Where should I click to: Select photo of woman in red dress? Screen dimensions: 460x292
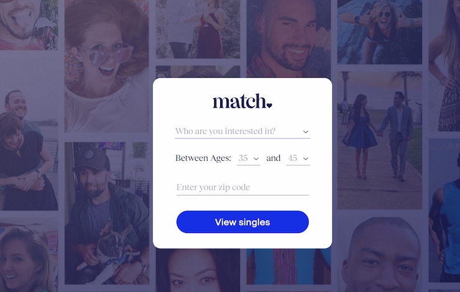pyautogui.click(x=198, y=29)
